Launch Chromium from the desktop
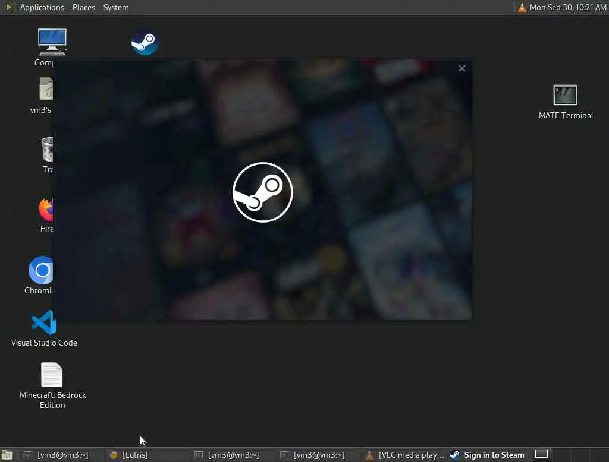 (x=41, y=270)
